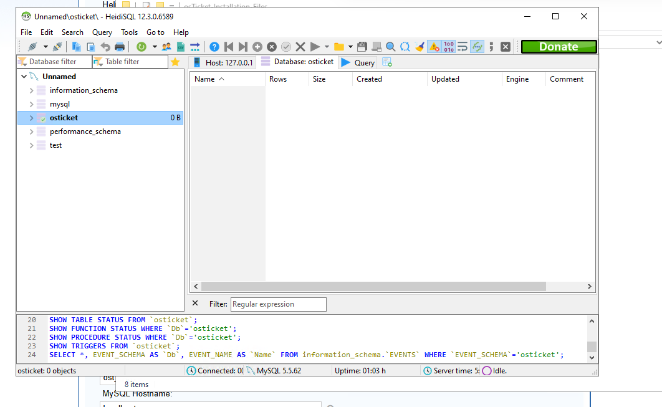
Task: Click the Post changes checkmark icon
Action: click(286, 47)
